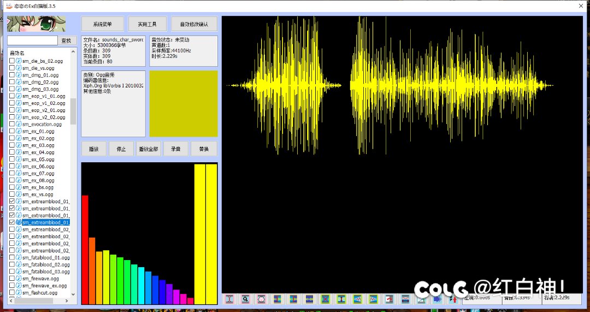
Task: Click the sound icon beside sm_dmg_01.ogg
Action: coord(19,75)
